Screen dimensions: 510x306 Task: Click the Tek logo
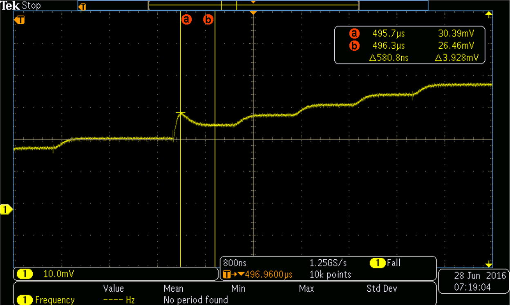(x=10, y=6)
